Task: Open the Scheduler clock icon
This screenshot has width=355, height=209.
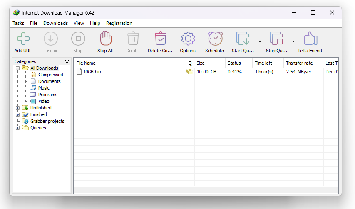Action: (215, 39)
